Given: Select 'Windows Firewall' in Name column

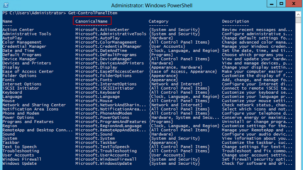Looking at the screenshot, I should [22, 159].
